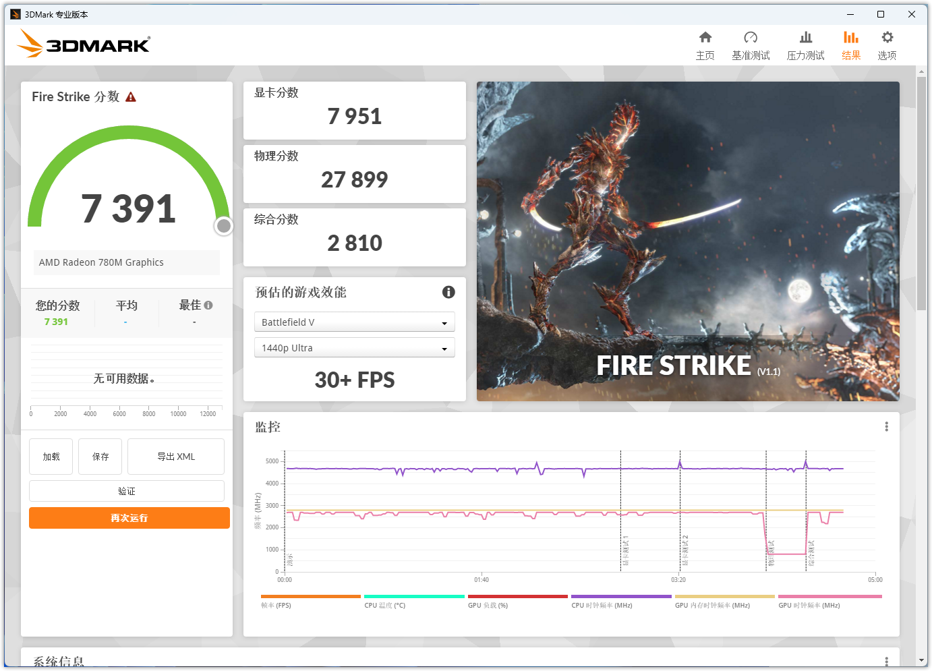Click the 显卡分数 7 951 card
Screen dimensions: 932x671
pos(355,111)
